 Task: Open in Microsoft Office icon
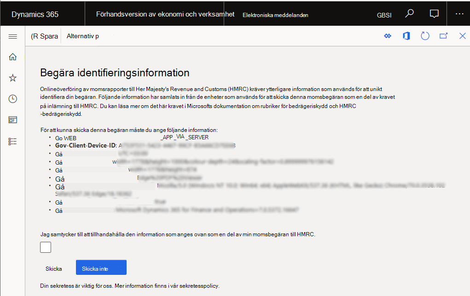point(406,36)
